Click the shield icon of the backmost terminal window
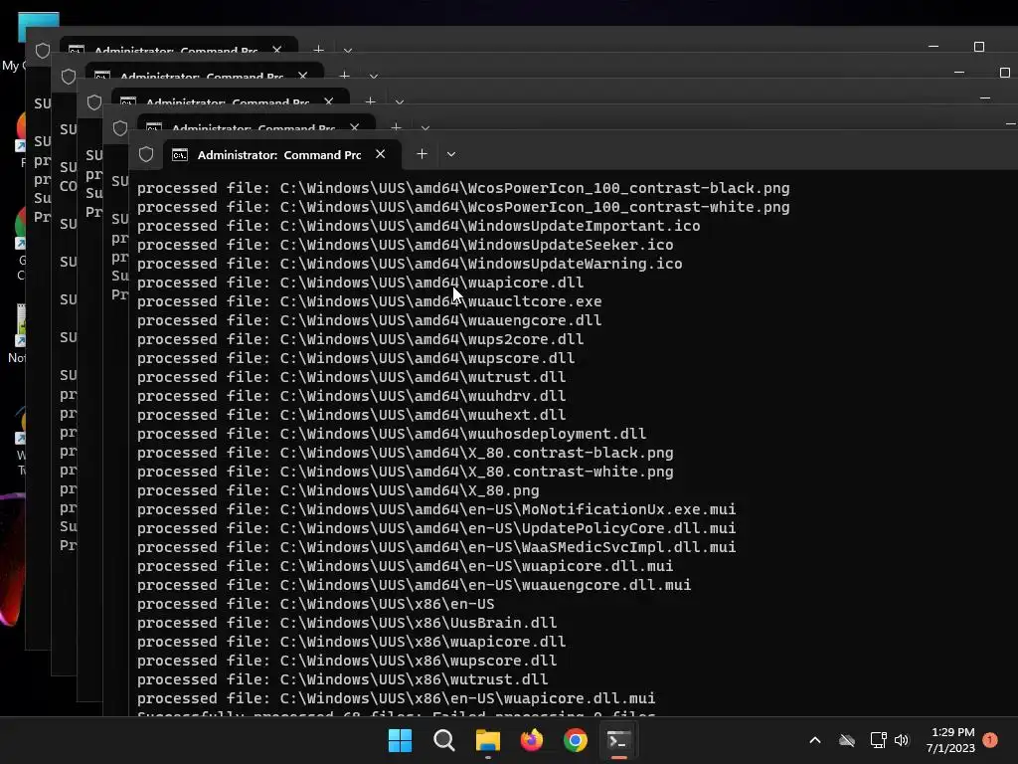 tap(43, 51)
